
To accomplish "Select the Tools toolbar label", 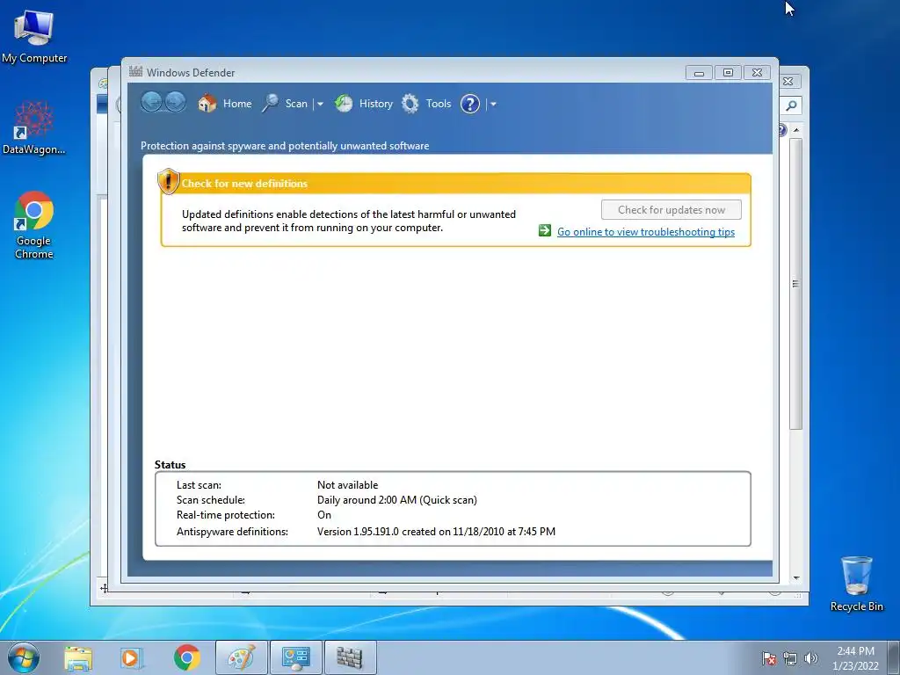I will click(439, 104).
